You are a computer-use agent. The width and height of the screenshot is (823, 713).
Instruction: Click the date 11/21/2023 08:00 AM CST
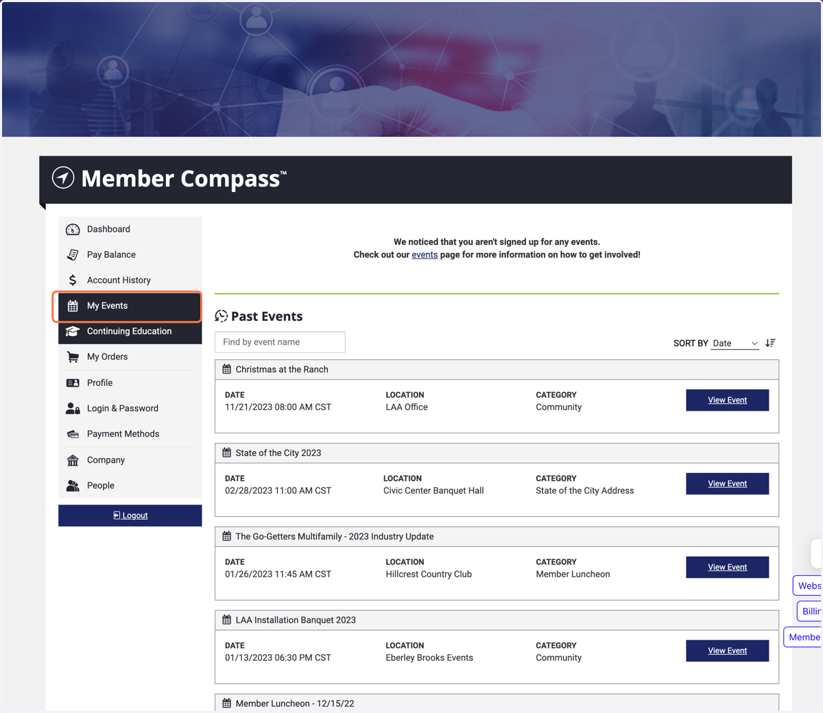tap(278, 407)
